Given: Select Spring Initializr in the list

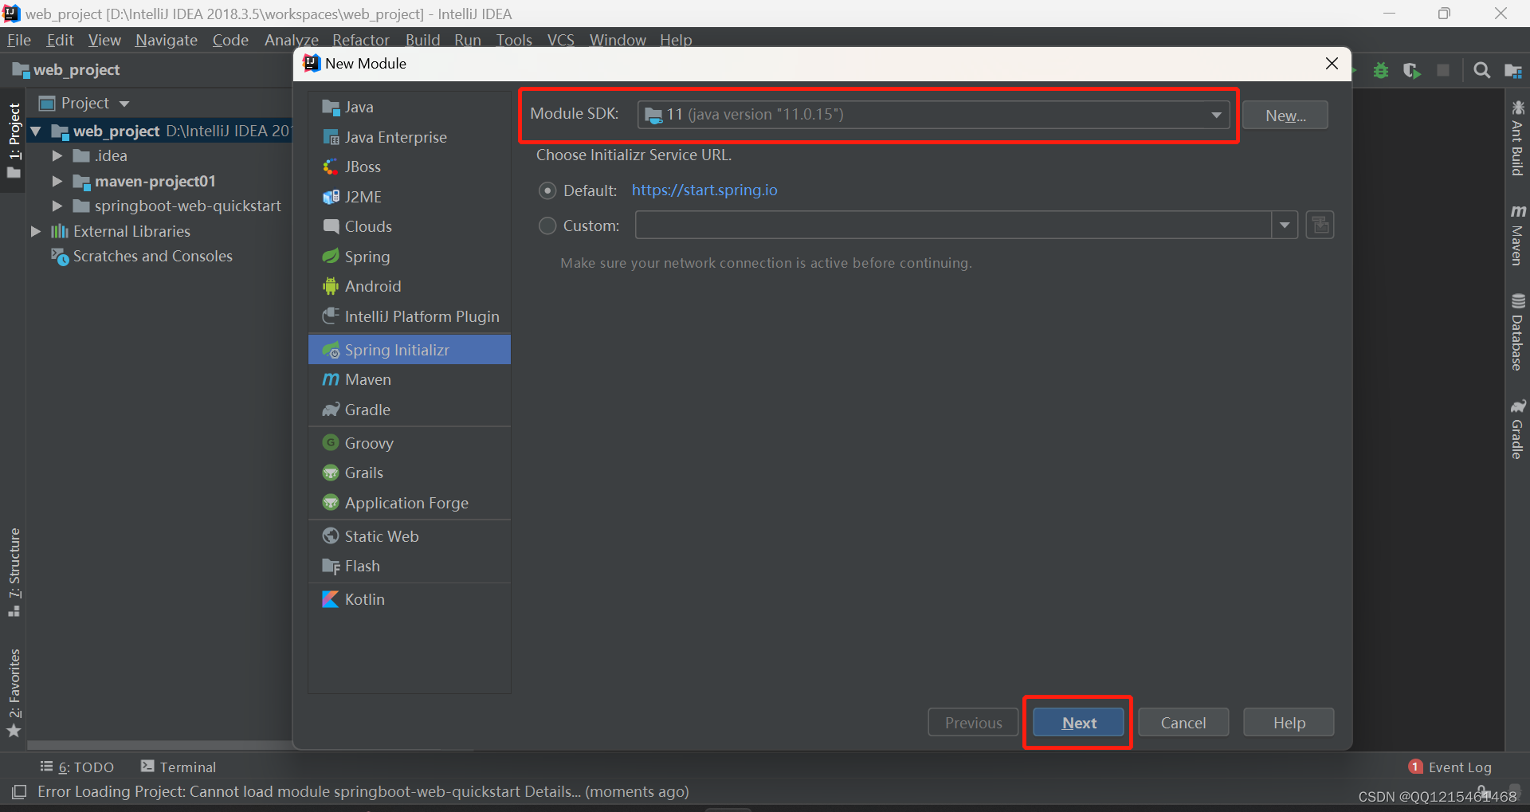Looking at the screenshot, I should [x=409, y=350].
